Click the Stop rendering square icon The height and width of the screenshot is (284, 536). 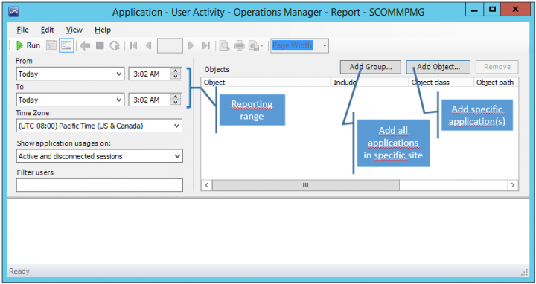(100, 45)
